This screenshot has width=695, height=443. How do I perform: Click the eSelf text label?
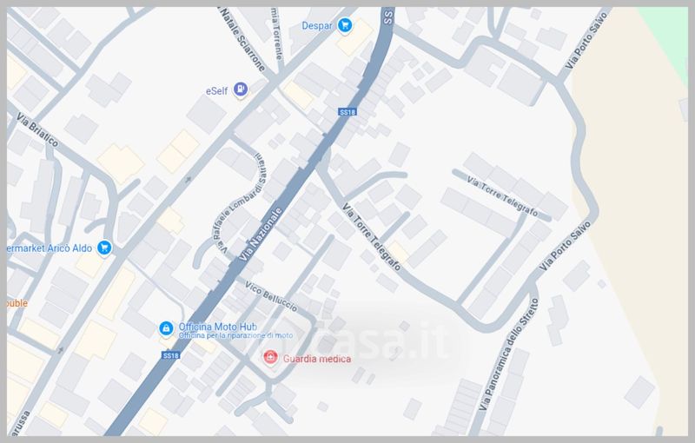216,91
